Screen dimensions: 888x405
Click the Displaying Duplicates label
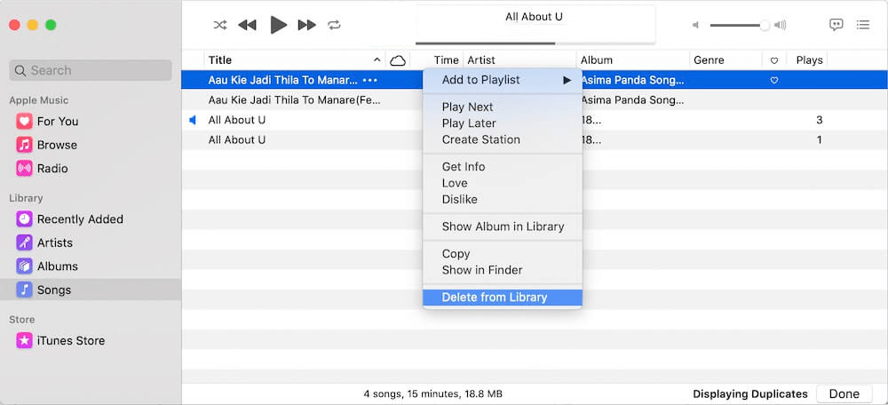(750, 393)
